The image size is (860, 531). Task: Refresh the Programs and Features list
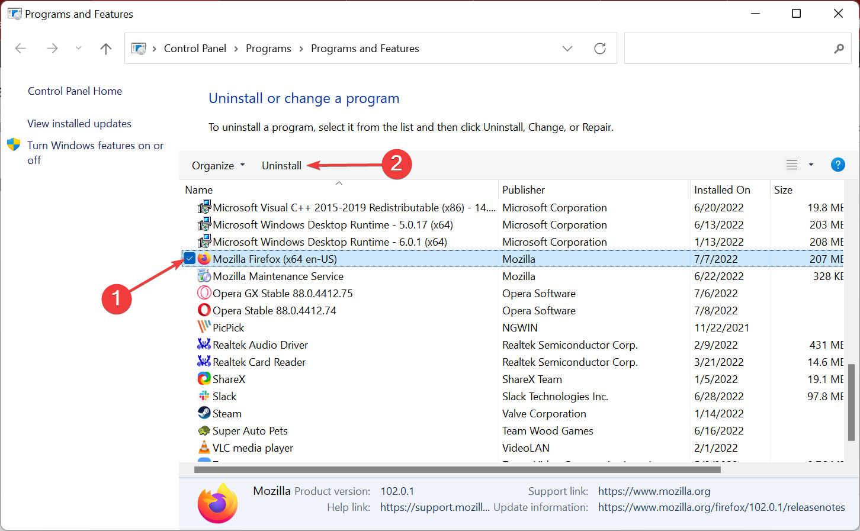coord(600,49)
